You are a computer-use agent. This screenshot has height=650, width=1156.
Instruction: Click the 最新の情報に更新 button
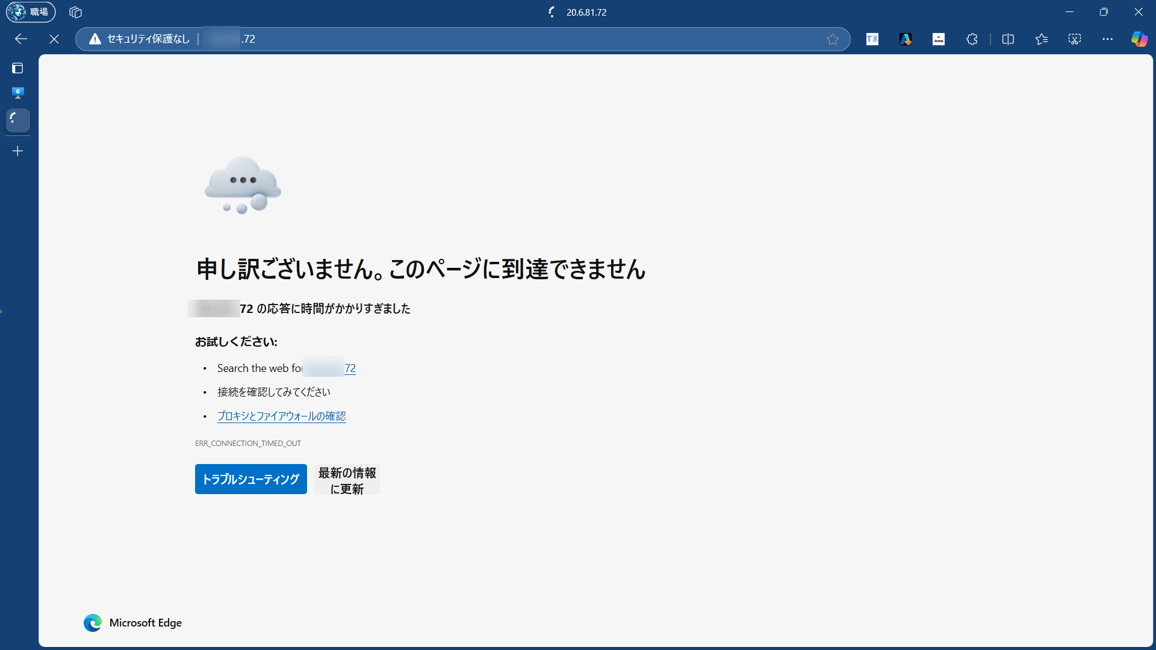[347, 480]
